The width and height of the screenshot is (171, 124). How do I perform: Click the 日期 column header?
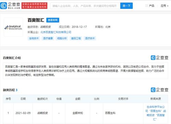pyautogui.click(x=23, y=99)
